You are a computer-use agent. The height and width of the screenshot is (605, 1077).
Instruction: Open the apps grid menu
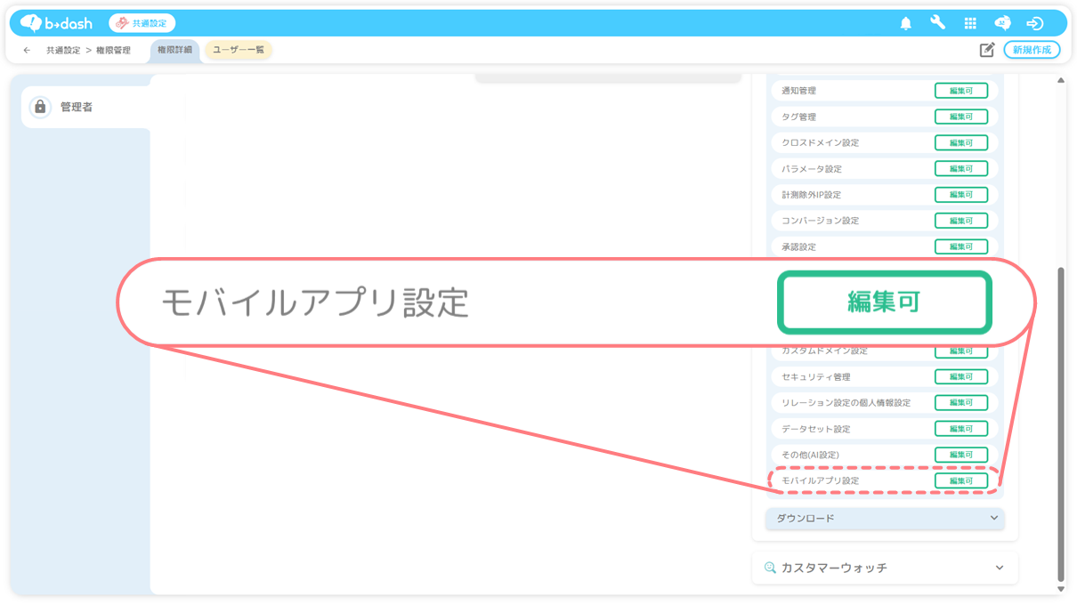970,23
